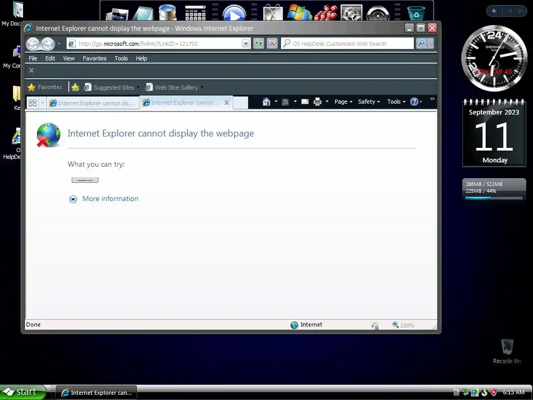Open the Safety command menu

point(369,102)
